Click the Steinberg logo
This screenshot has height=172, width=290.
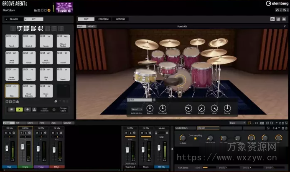point(277,3)
